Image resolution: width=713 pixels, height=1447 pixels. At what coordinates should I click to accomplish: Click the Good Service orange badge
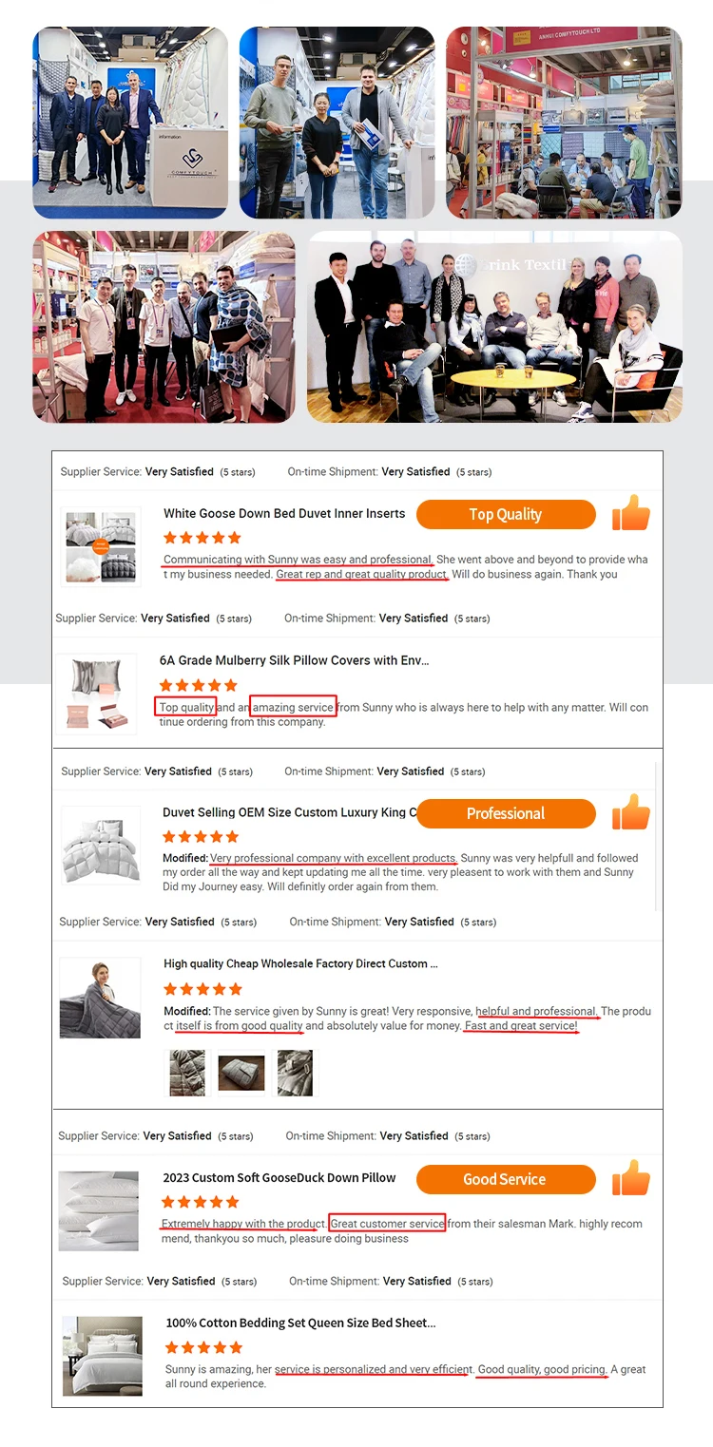click(506, 1179)
